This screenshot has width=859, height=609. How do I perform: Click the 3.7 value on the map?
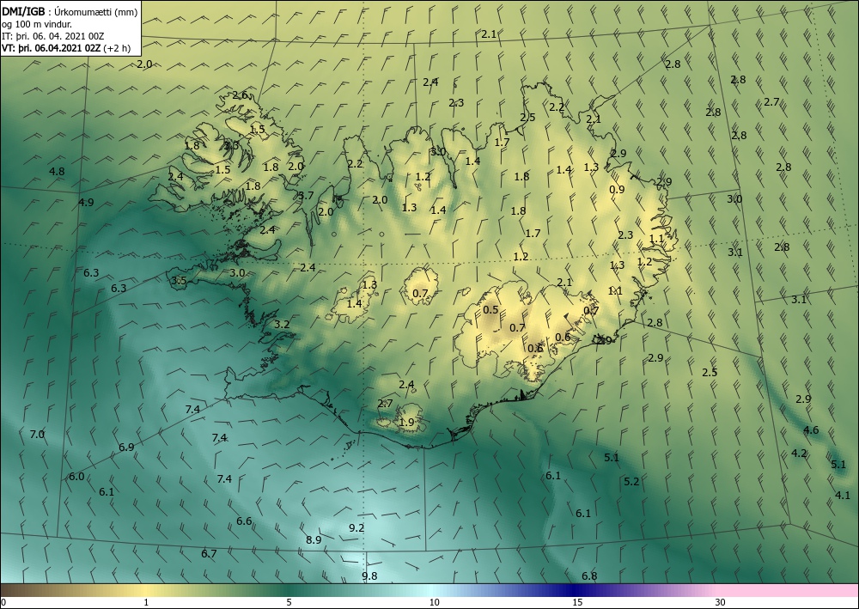(307, 196)
